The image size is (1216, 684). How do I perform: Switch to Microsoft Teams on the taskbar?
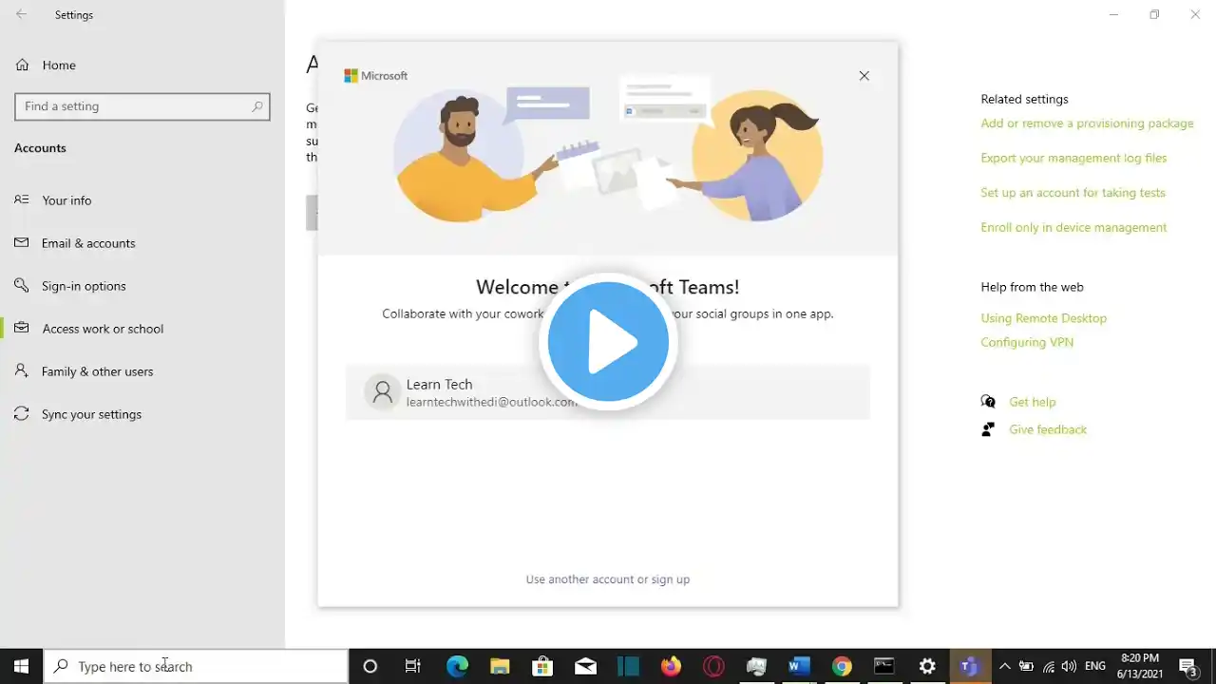(970, 666)
